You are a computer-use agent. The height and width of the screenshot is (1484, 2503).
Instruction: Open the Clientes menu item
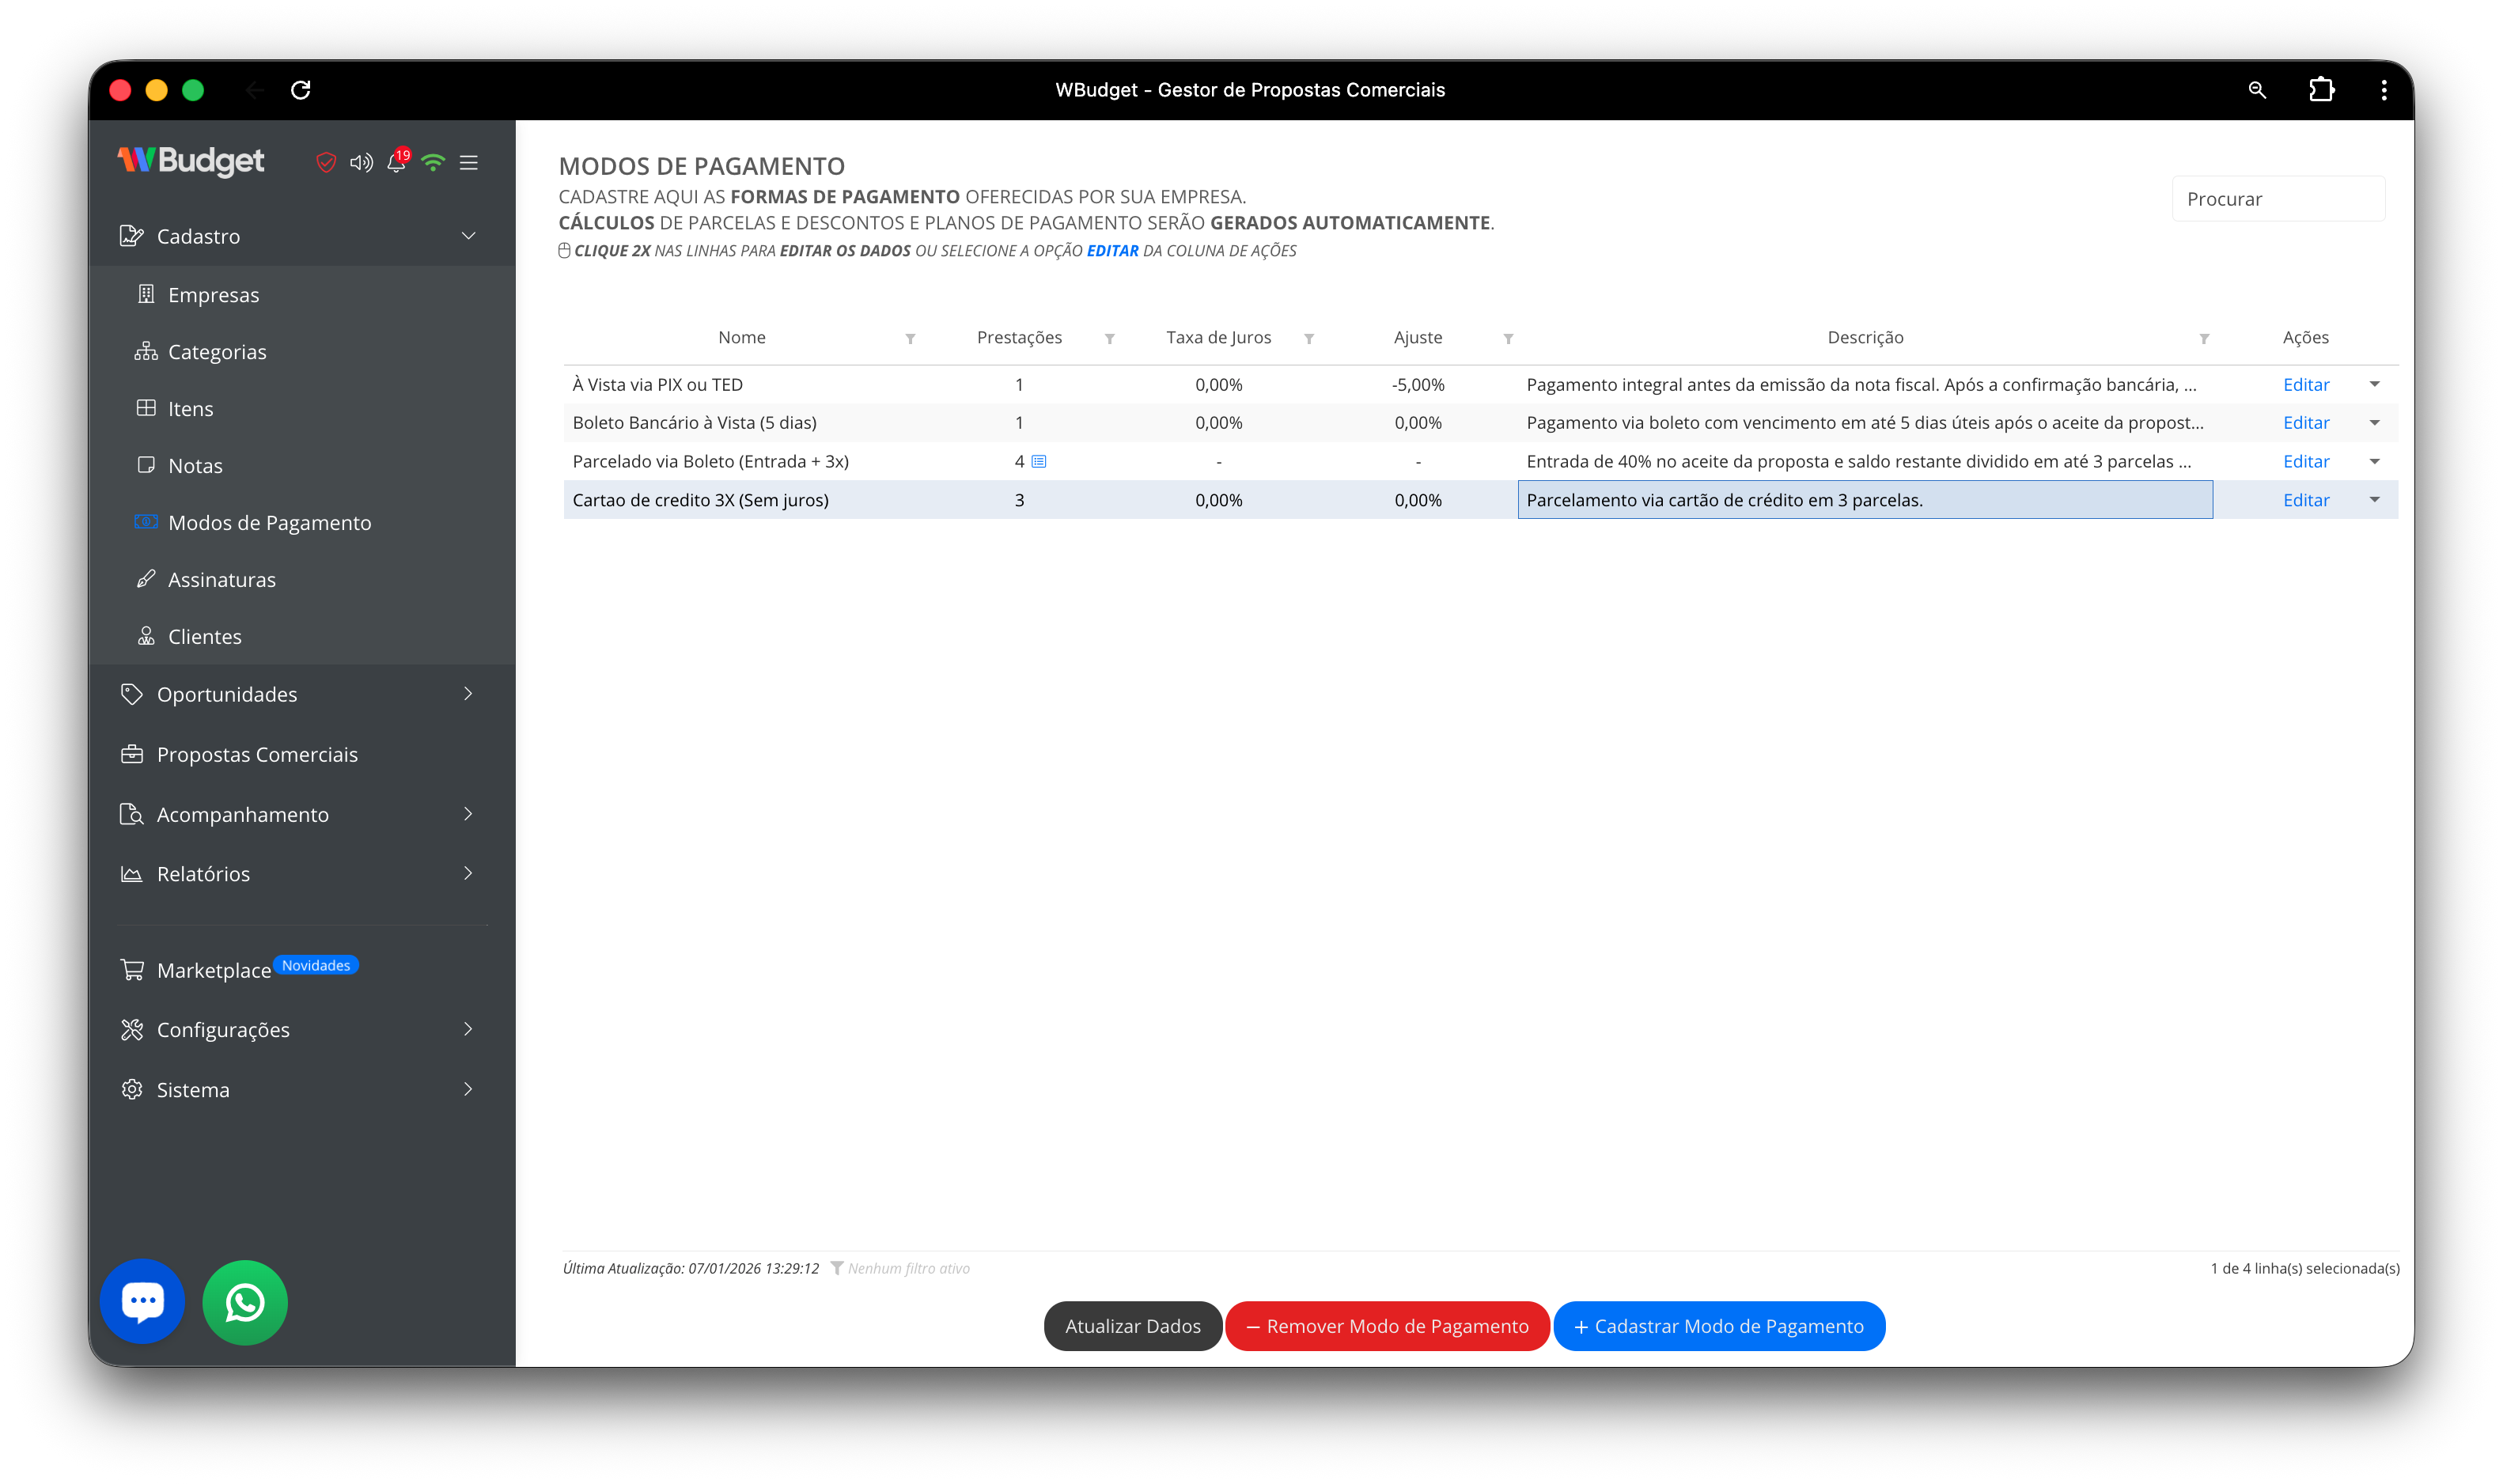204,637
